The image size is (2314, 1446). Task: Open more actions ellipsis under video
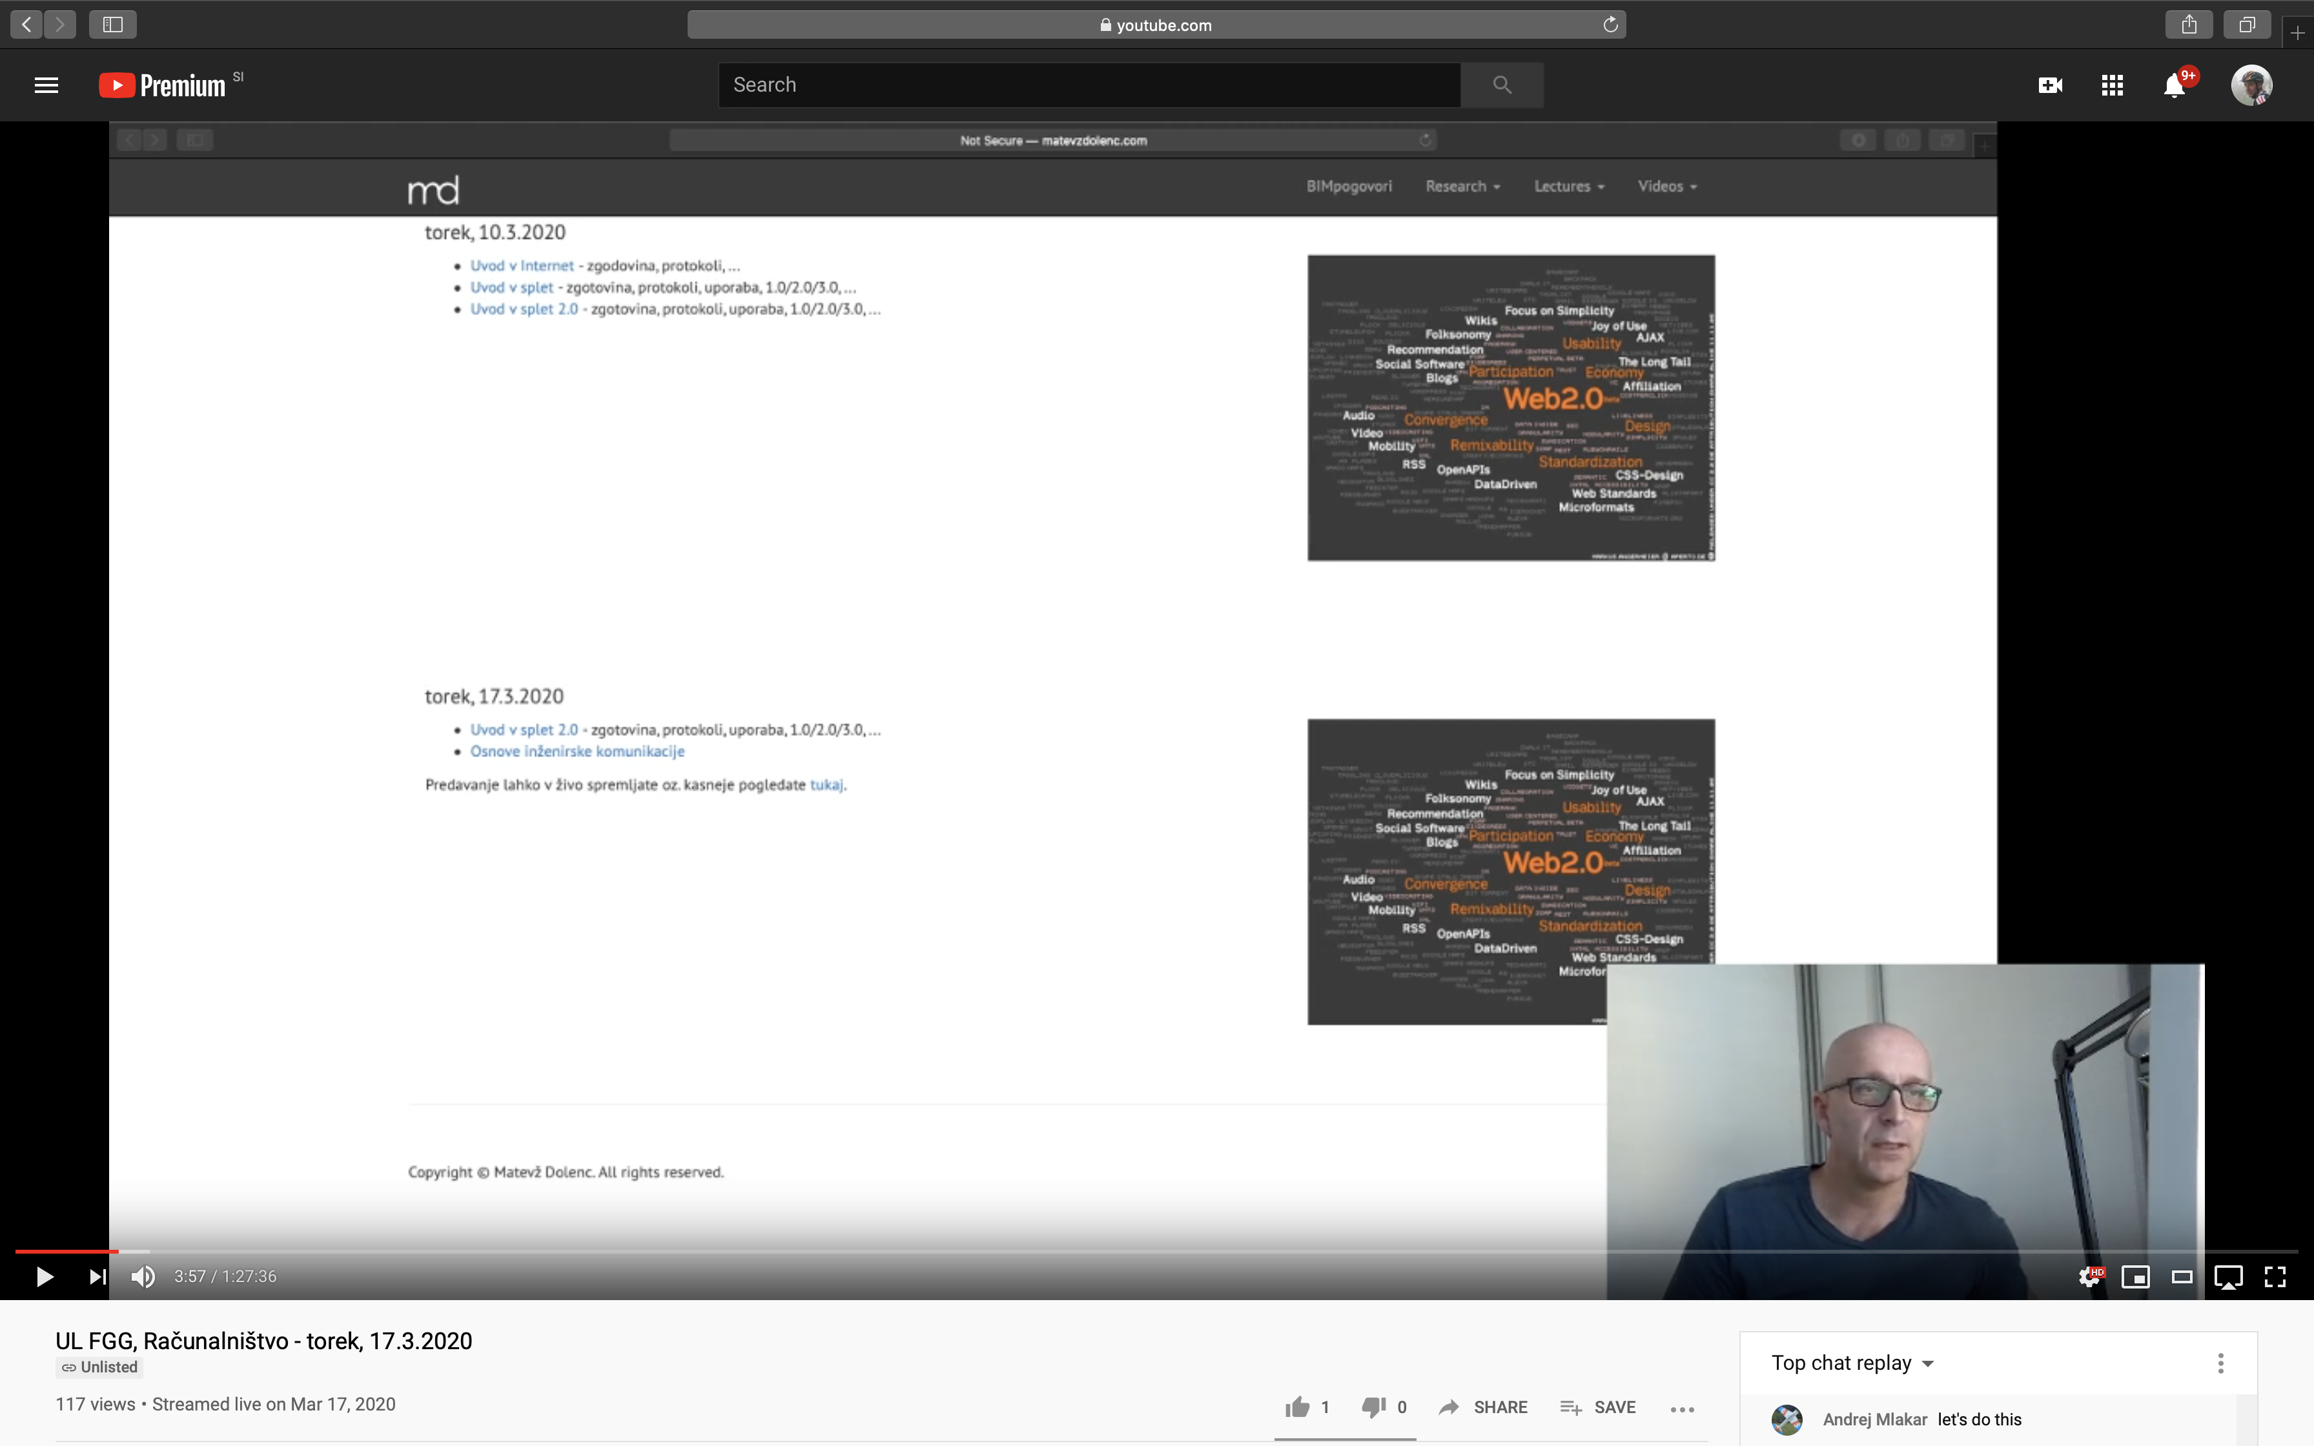pos(1682,1409)
